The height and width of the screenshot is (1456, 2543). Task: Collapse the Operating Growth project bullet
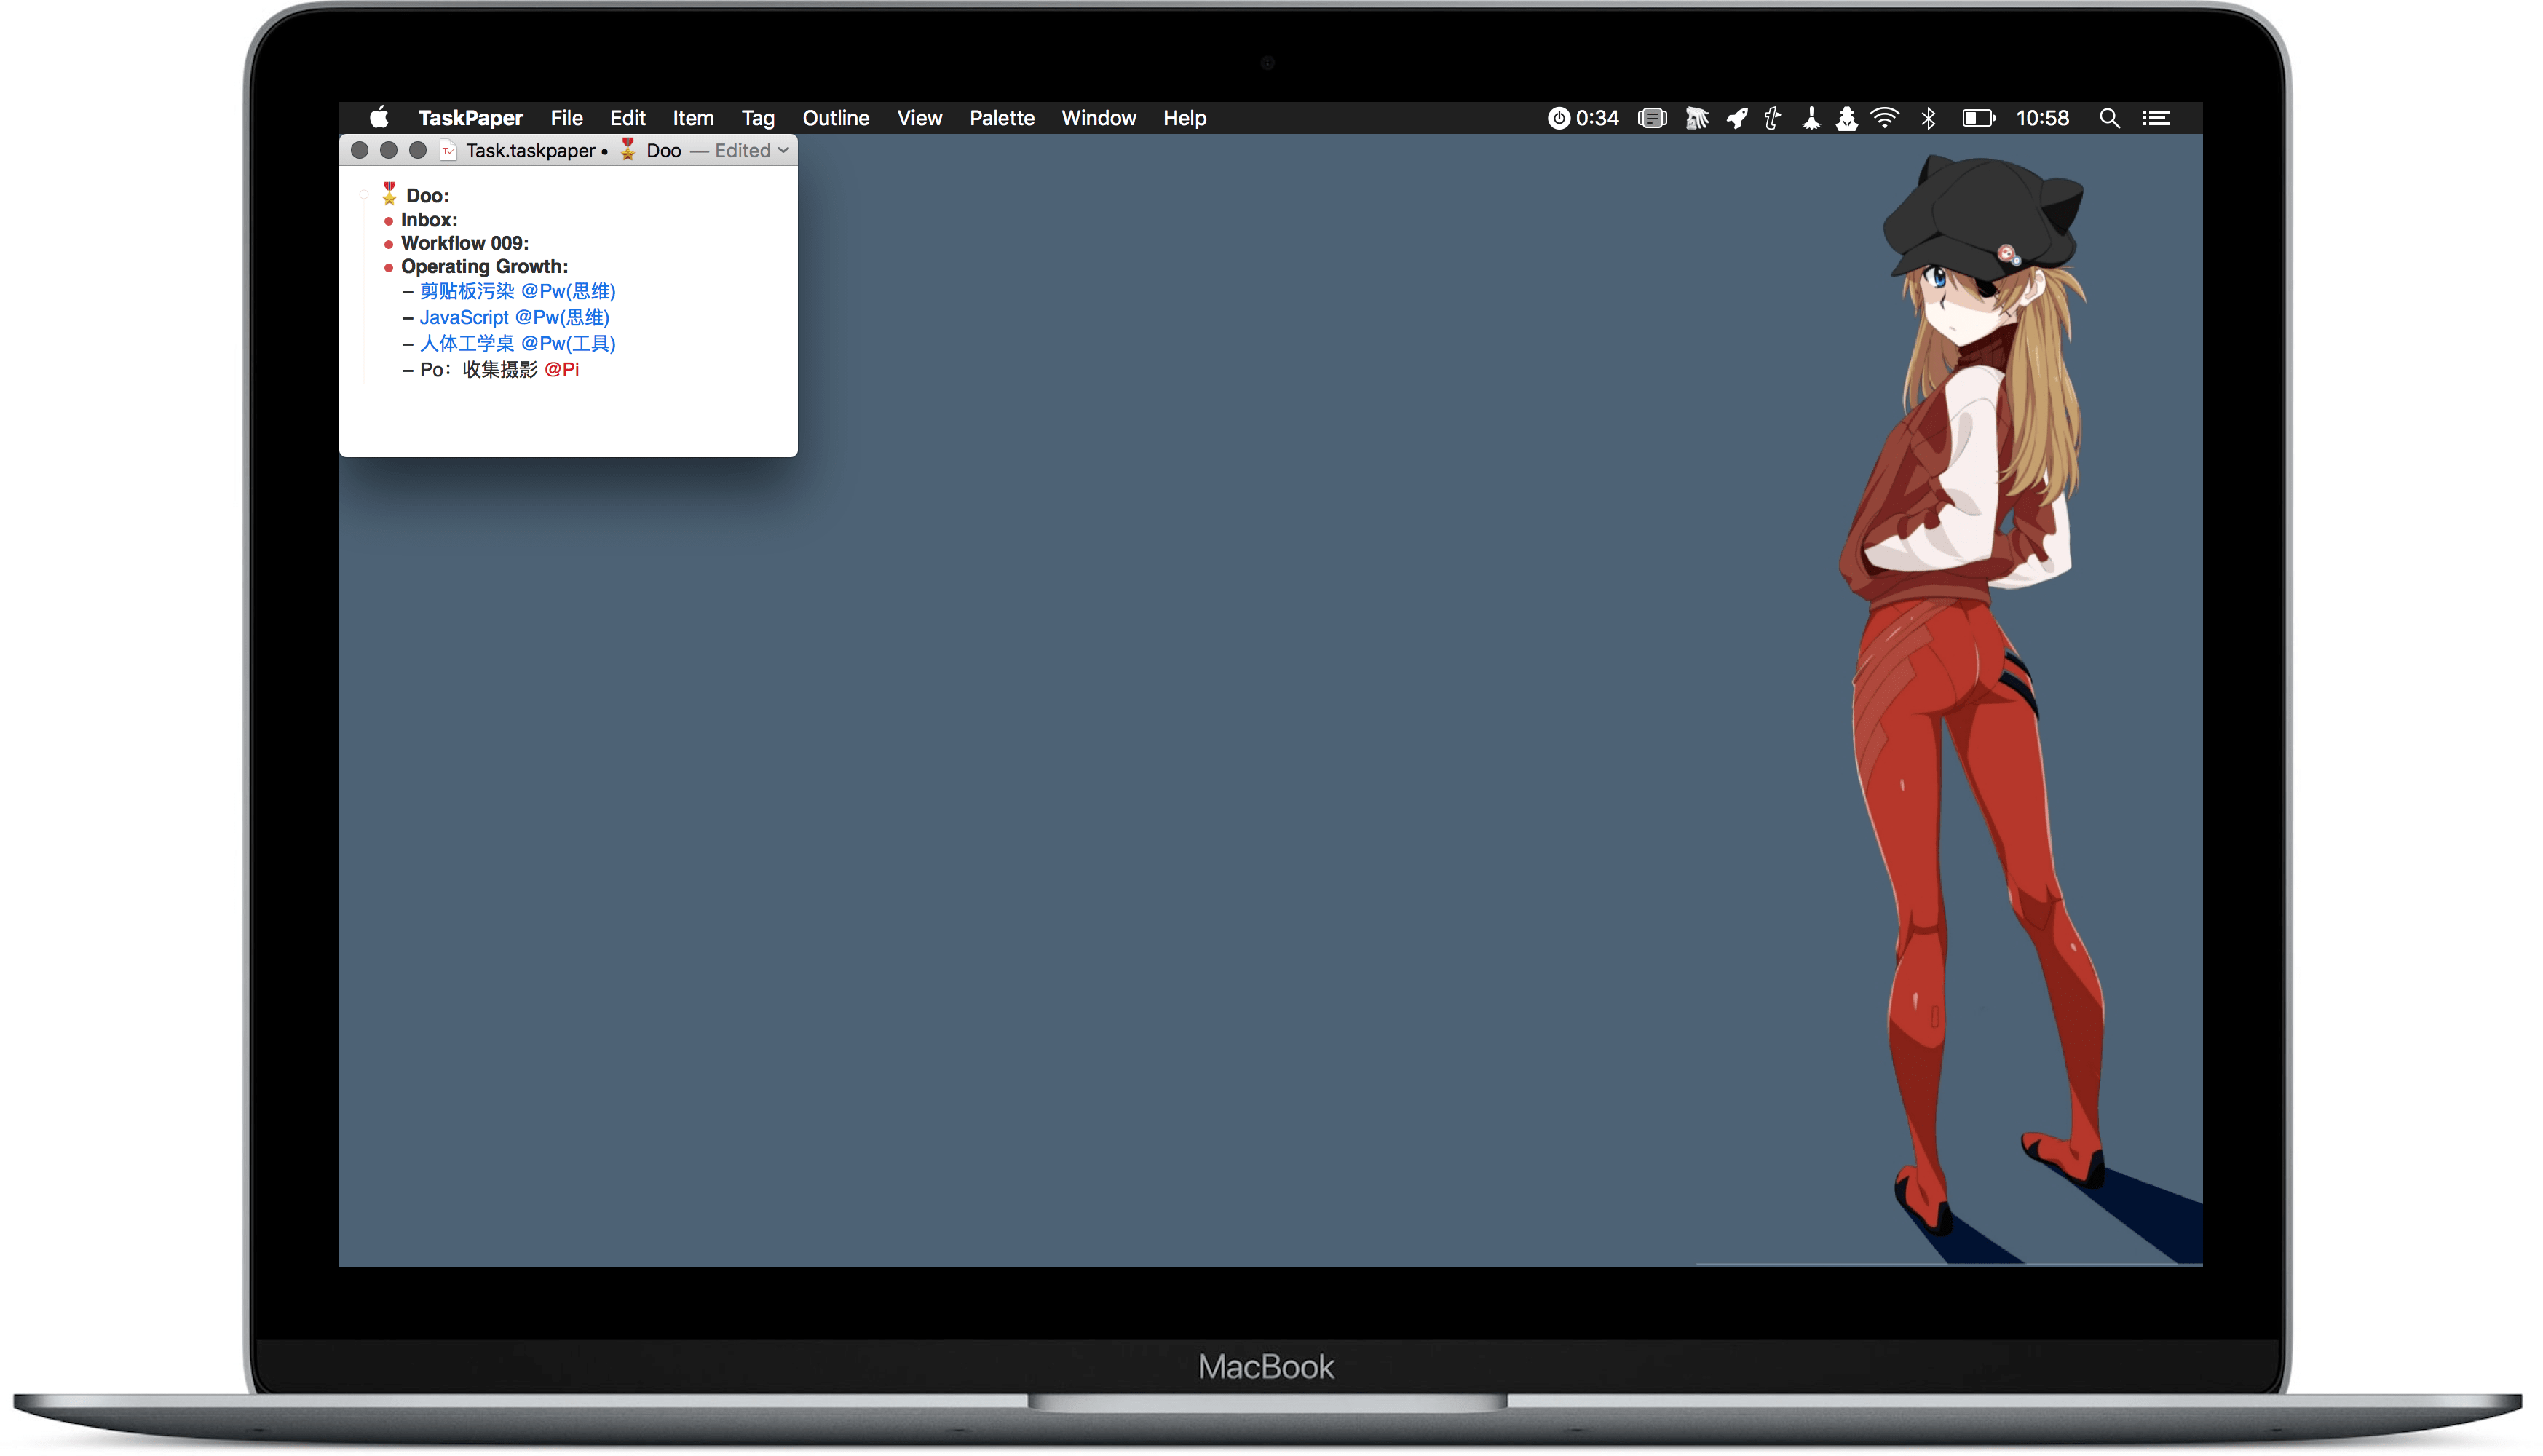[388, 267]
